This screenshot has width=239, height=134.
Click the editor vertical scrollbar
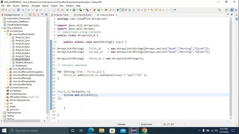coord(231,68)
